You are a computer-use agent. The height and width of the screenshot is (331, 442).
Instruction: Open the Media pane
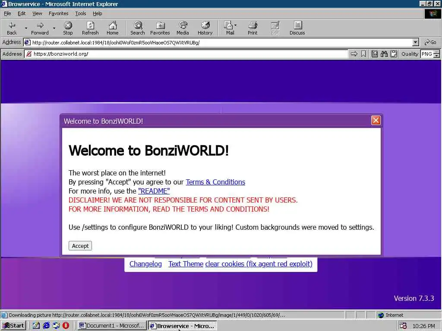183,28
